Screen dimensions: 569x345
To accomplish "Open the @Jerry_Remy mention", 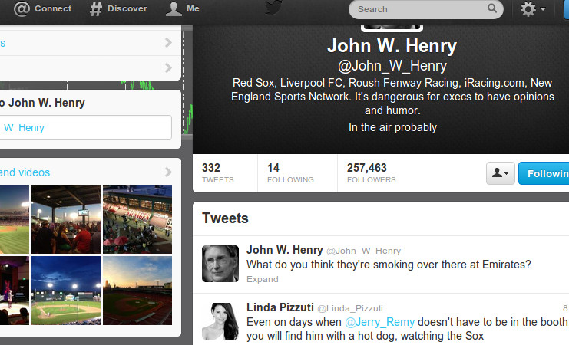I will [x=379, y=322].
